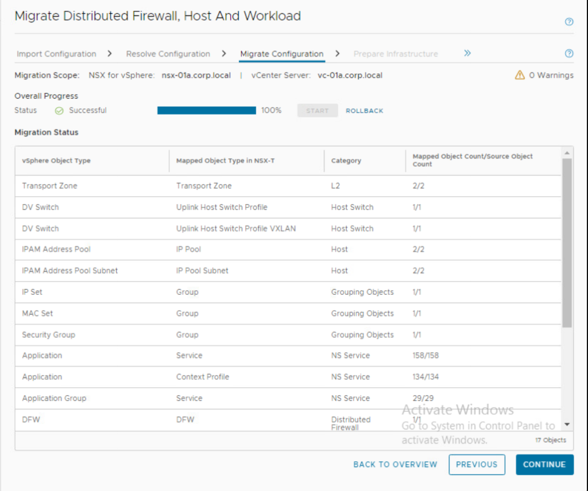Click the CONTINUE button
The image size is (588, 491).
point(544,465)
